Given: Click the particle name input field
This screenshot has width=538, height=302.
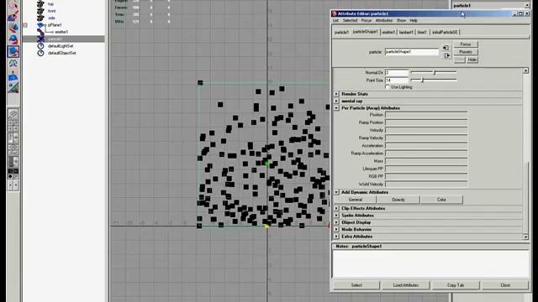Looking at the screenshot, I should coord(411,52).
